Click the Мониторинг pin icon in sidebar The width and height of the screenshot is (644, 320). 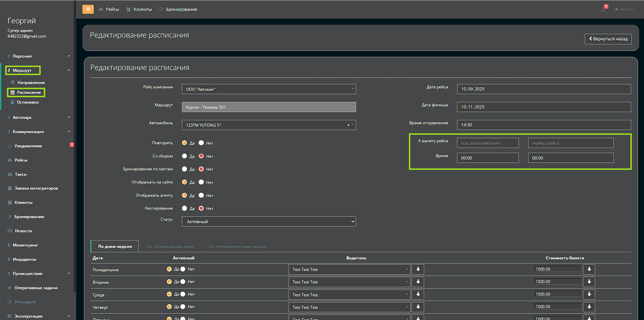9,245
